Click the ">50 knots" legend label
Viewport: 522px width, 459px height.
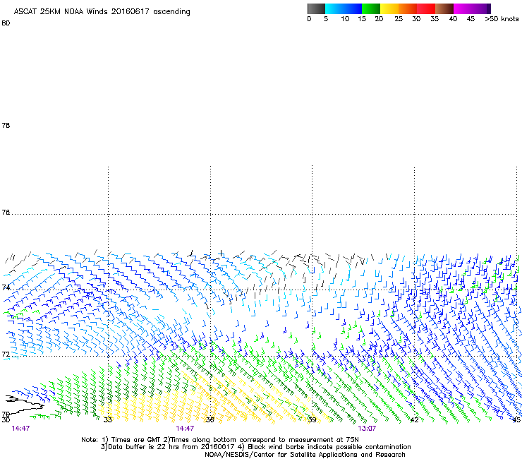click(x=502, y=19)
